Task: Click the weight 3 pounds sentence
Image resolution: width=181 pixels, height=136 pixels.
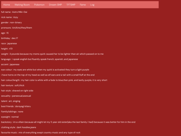Action: [52, 54]
